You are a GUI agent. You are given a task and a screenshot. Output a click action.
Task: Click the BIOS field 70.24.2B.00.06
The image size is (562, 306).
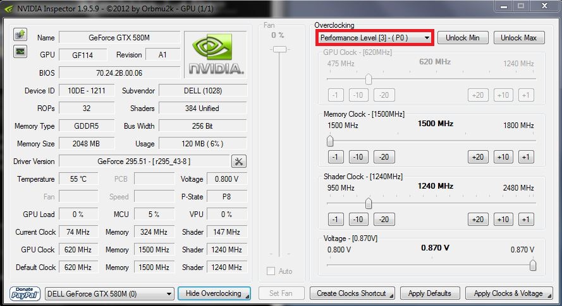point(119,73)
